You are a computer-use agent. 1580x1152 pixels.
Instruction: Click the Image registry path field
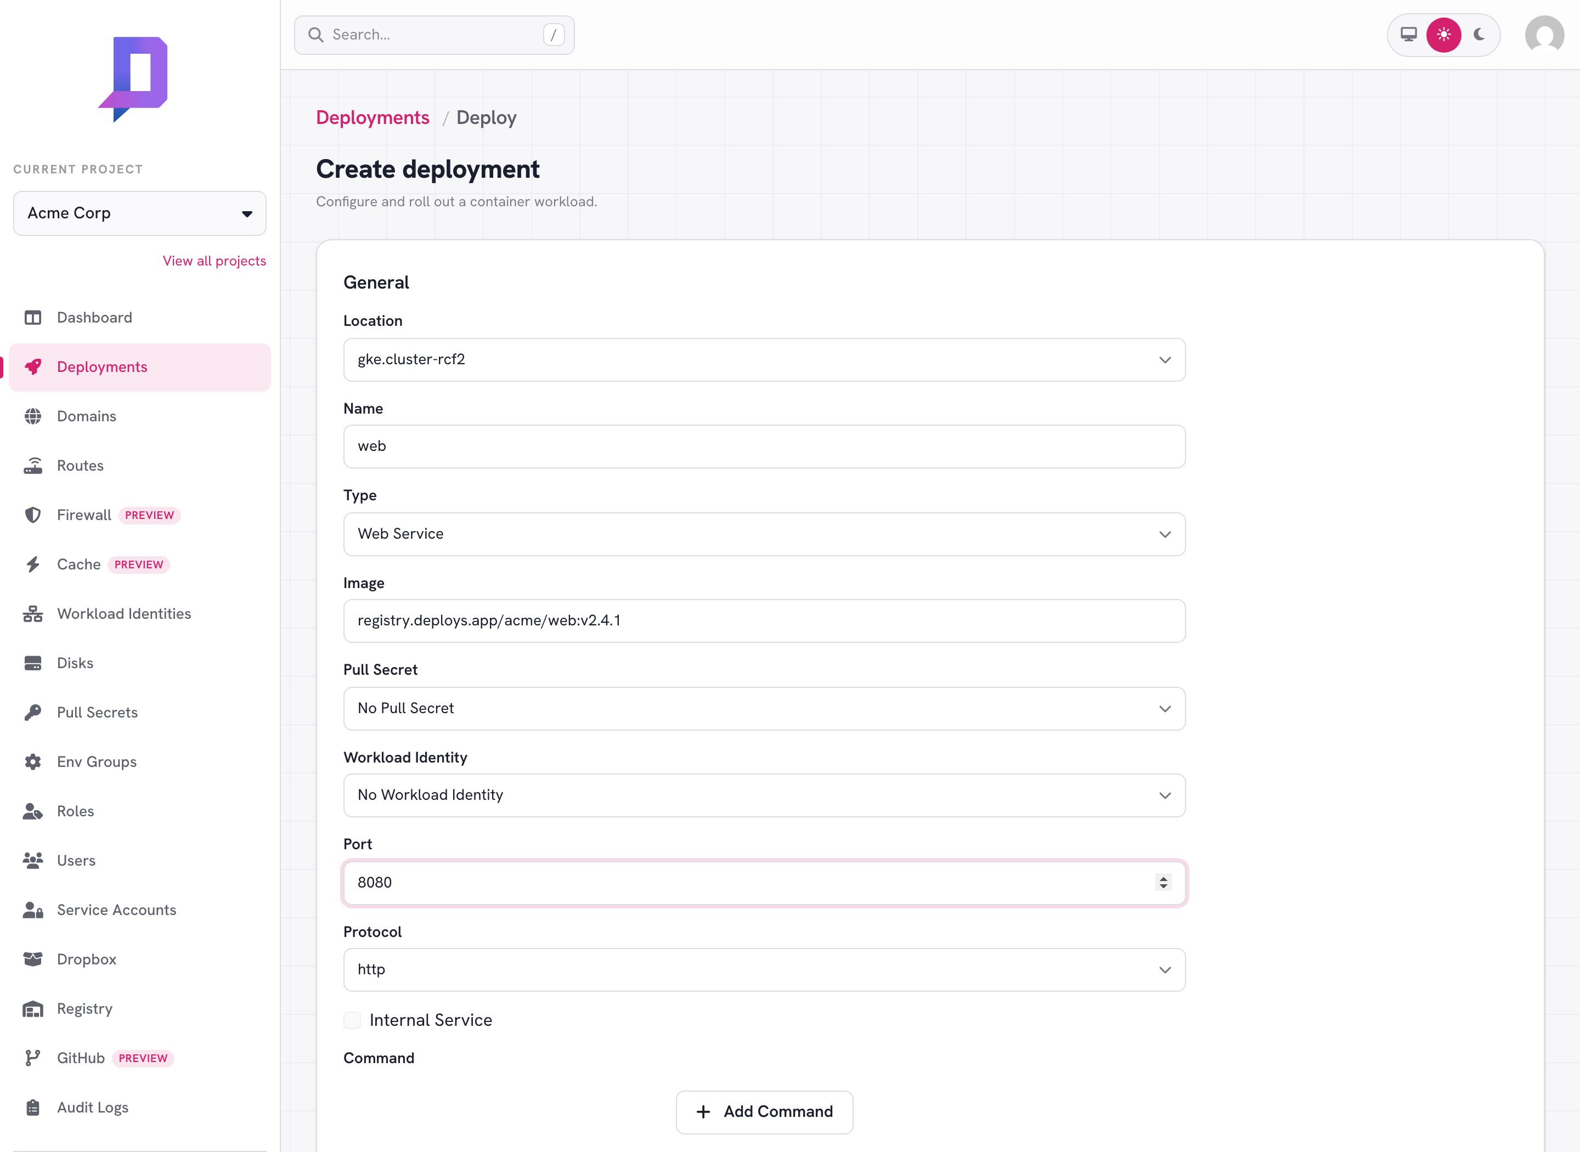(764, 620)
